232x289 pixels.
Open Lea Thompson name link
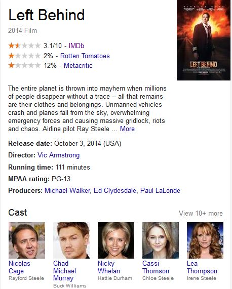202,267
